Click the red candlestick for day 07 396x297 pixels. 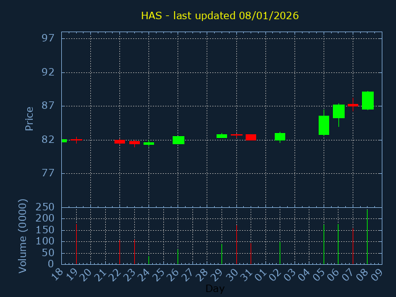[353, 105]
